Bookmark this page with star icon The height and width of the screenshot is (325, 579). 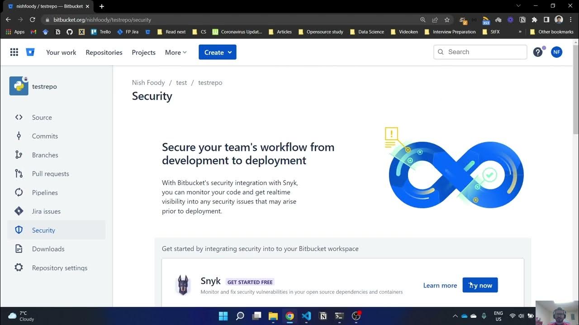447,20
